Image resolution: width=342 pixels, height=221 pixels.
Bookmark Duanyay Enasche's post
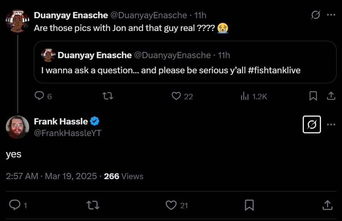pyautogui.click(x=313, y=96)
